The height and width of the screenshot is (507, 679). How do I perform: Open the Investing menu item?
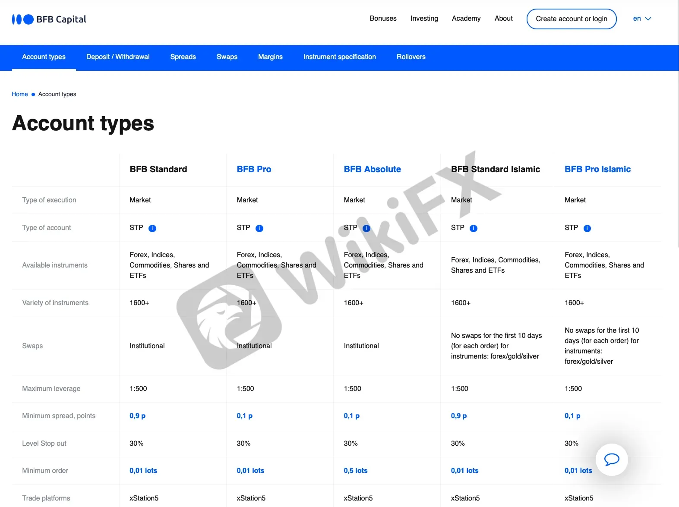pos(424,19)
